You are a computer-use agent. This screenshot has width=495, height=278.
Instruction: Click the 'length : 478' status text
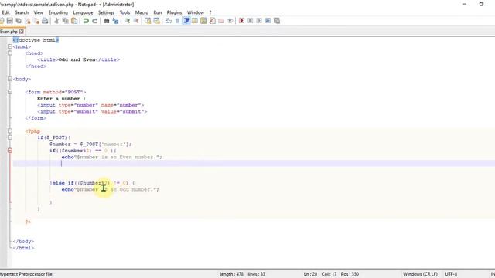[232, 274]
